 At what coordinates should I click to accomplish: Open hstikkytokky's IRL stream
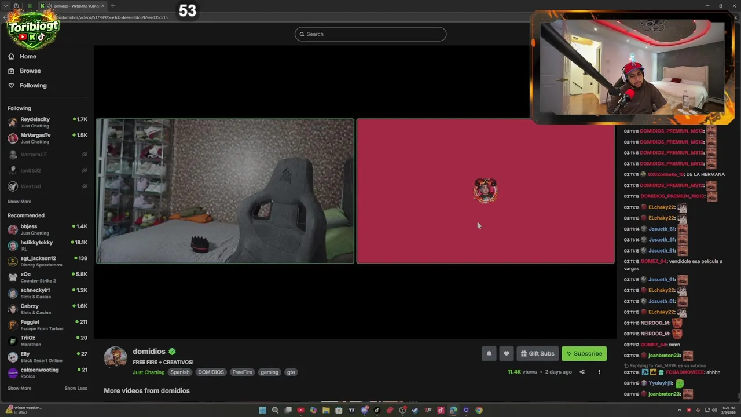click(47, 246)
